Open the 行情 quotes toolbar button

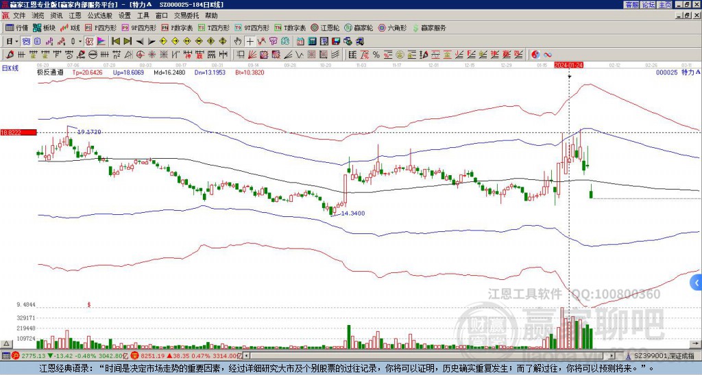16,27
